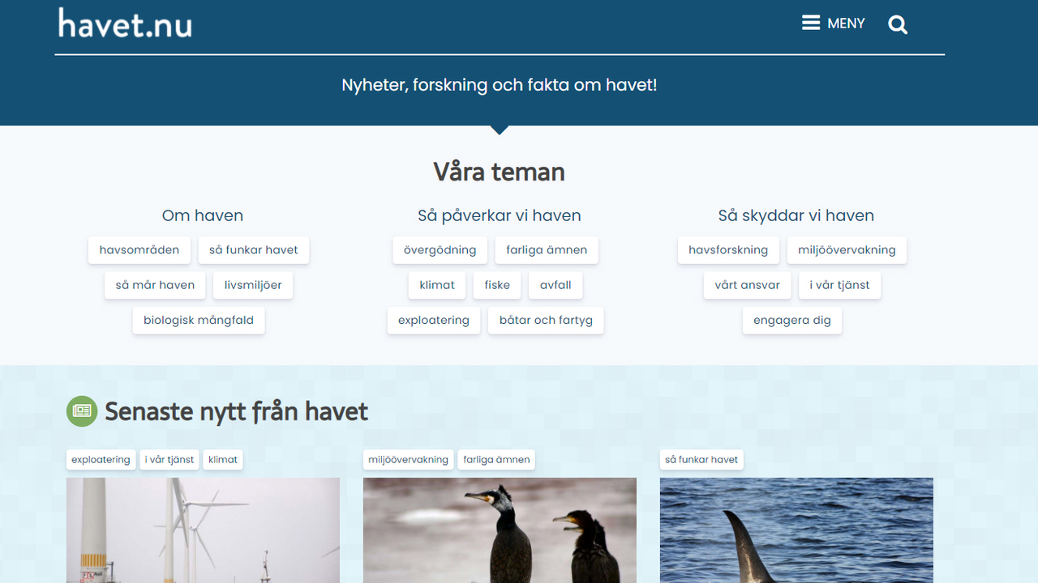
Task: Open the wind turbine article thumbnail
Action: click(x=203, y=530)
